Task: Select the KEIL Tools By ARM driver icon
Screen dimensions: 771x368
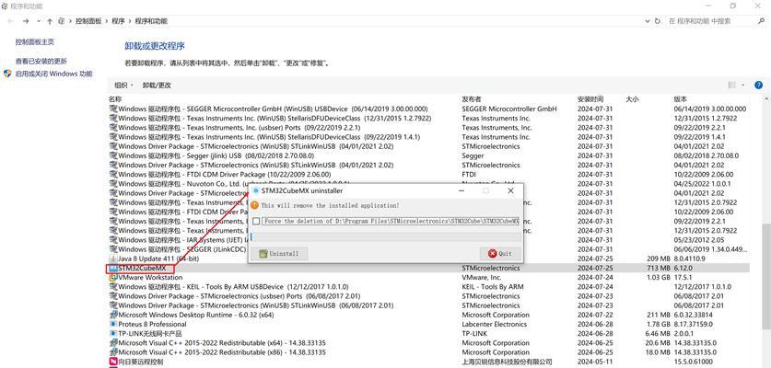Action: coord(113,287)
